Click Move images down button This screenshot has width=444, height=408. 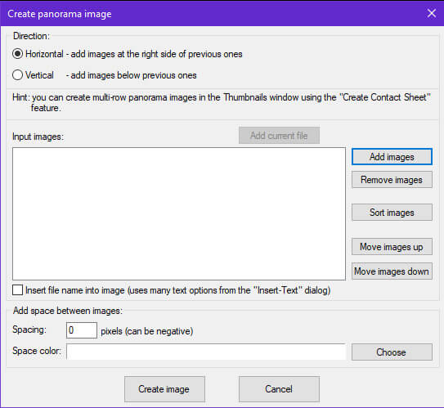(392, 271)
